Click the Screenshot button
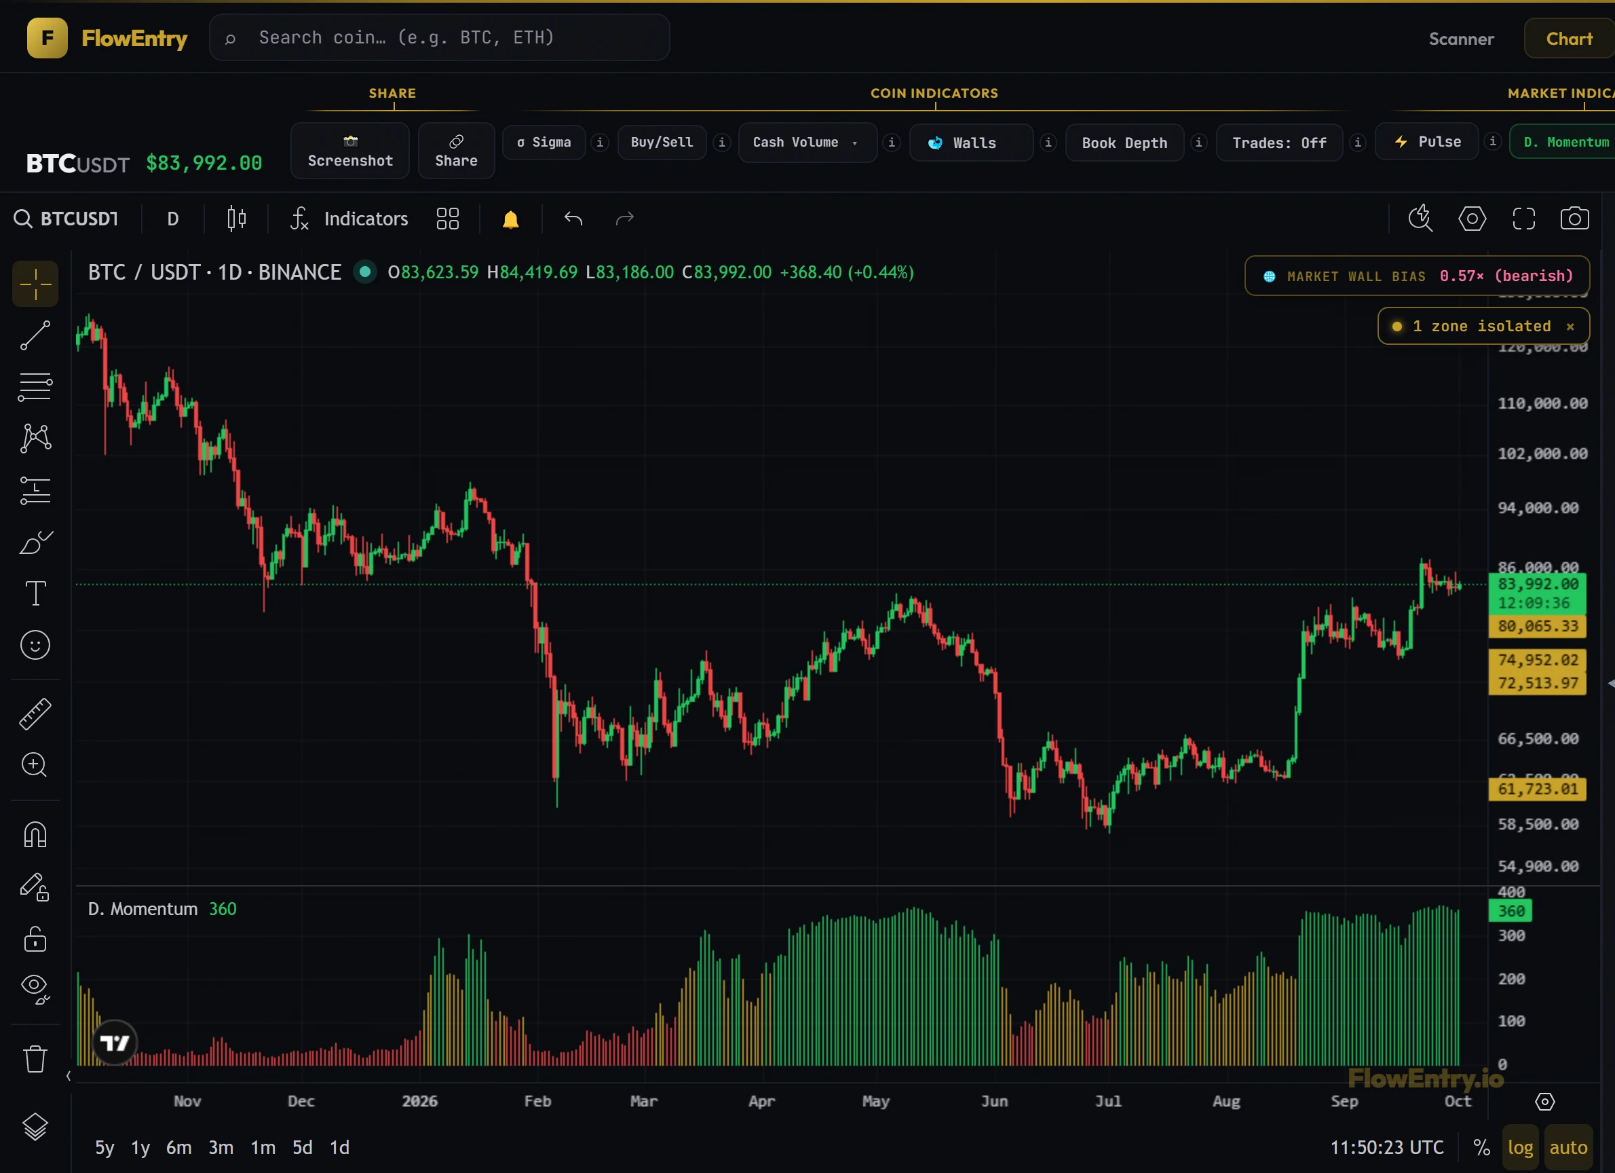The height and width of the screenshot is (1173, 1615). click(x=349, y=150)
